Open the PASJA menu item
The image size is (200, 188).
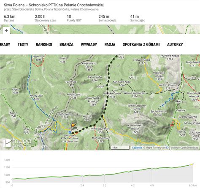click(110, 45)
